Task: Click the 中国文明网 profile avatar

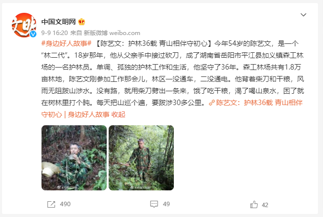Action: pos(24,25)
